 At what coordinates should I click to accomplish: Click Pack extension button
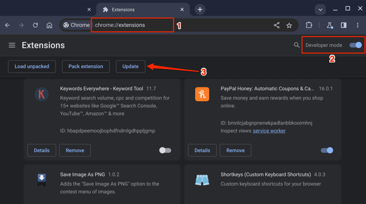click(x=86, y=66)
